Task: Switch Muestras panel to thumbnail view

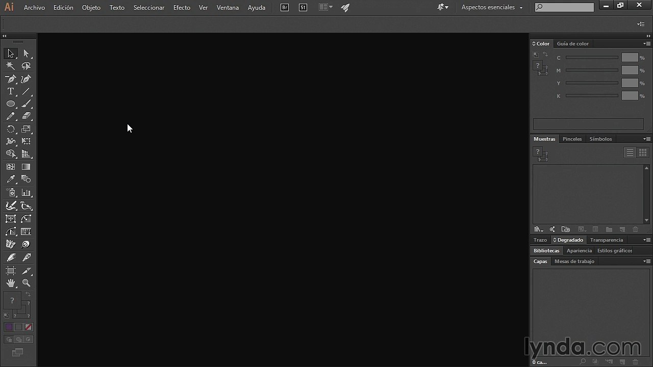Action: pos(643,152)
